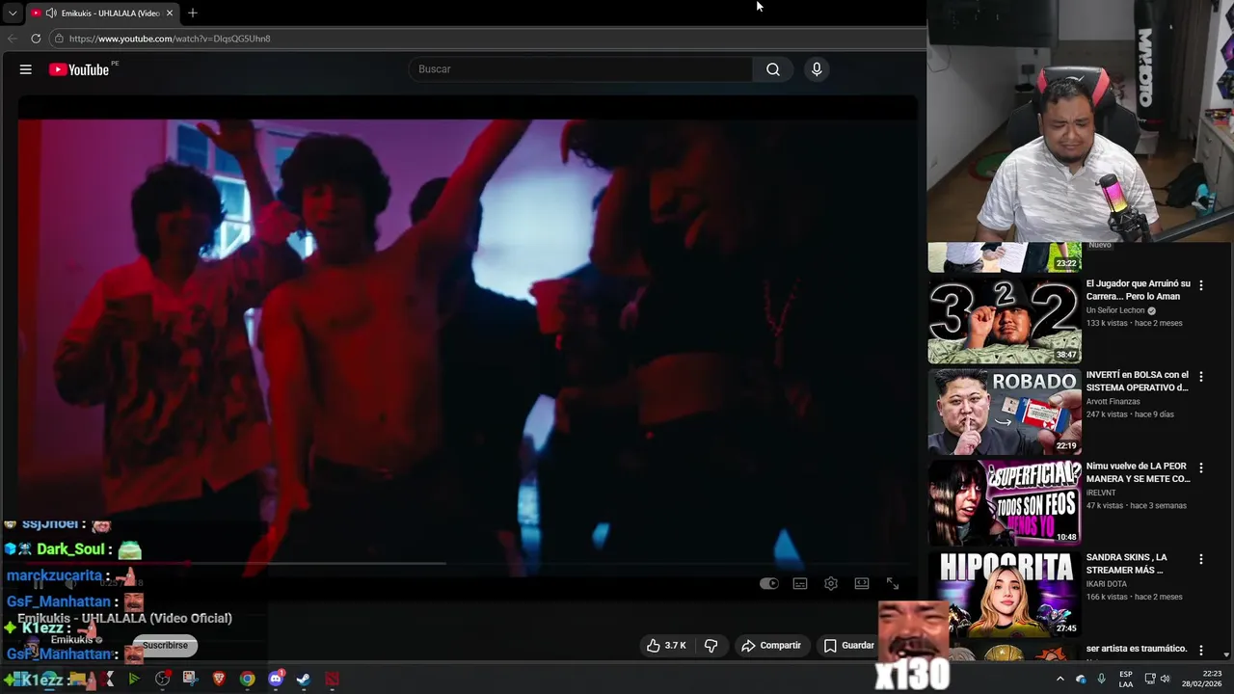Open the tab search dropdown arrow
Viewport: 1234px width, 694px height.
point(12,13)
